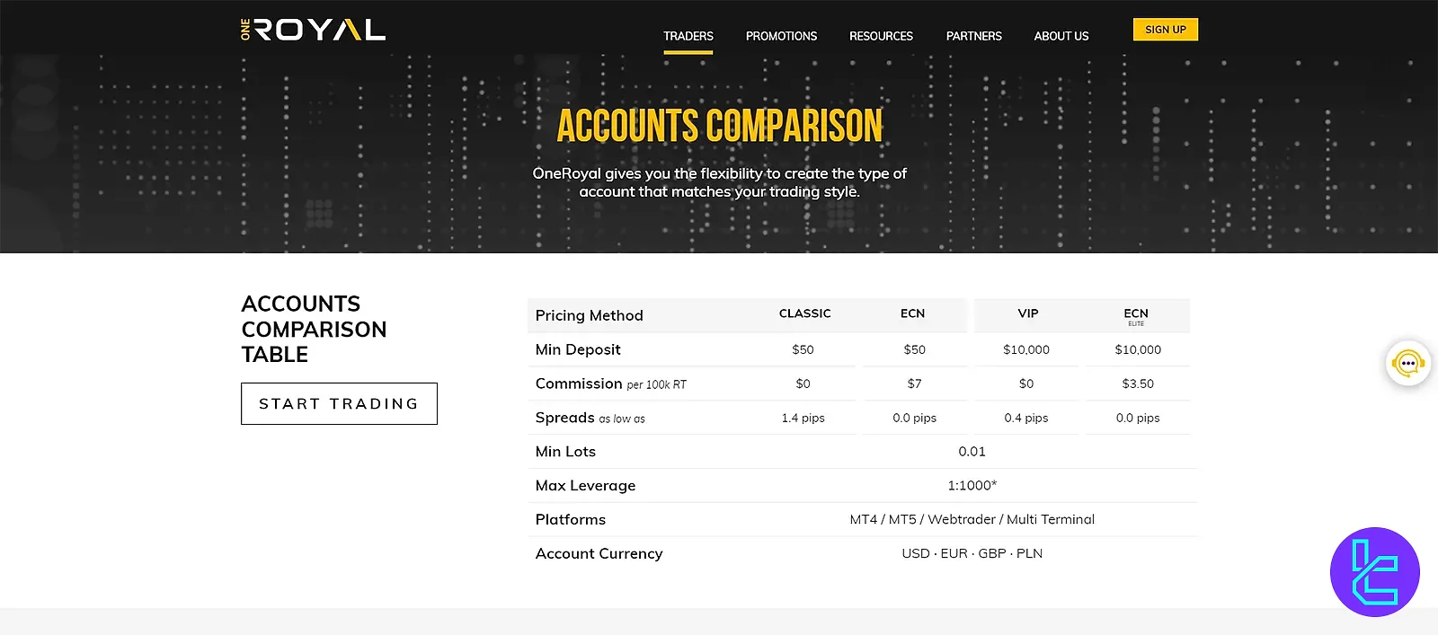Open the Partners menu

pyautogui.click(x=973, y=36)
